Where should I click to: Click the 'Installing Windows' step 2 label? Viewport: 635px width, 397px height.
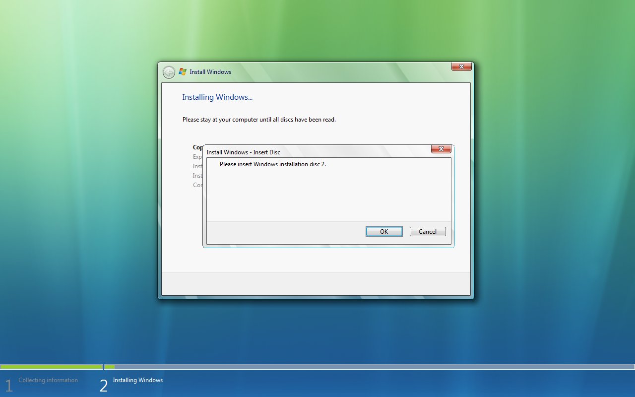[138, 380]
